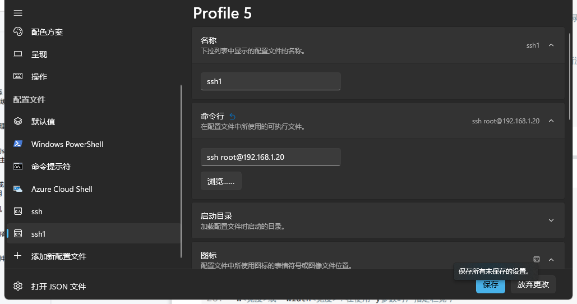Click the gear icon for JSON file
The height and width of the screenshot is (304, 577).
tap(18, 286)
